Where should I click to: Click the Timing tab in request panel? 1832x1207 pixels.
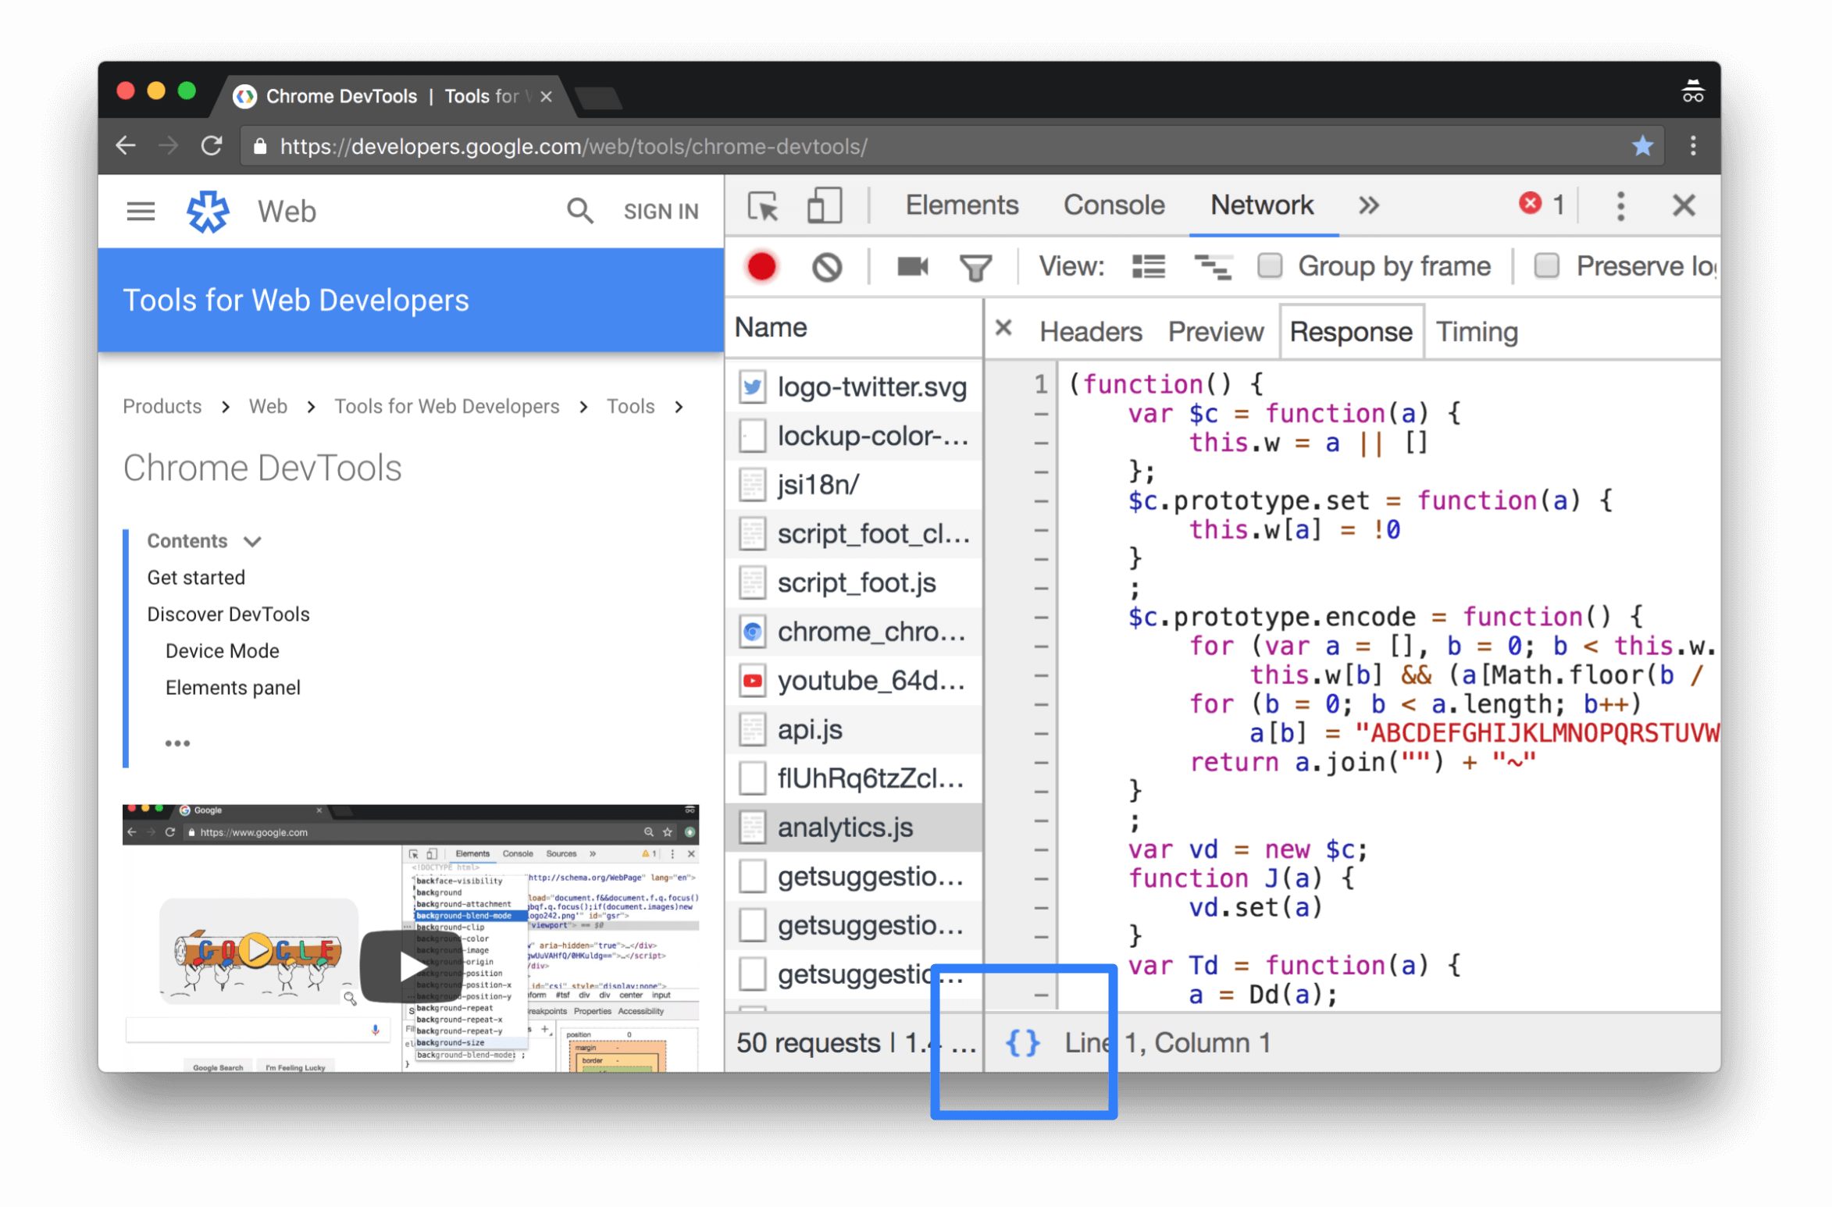point(1477,331)
